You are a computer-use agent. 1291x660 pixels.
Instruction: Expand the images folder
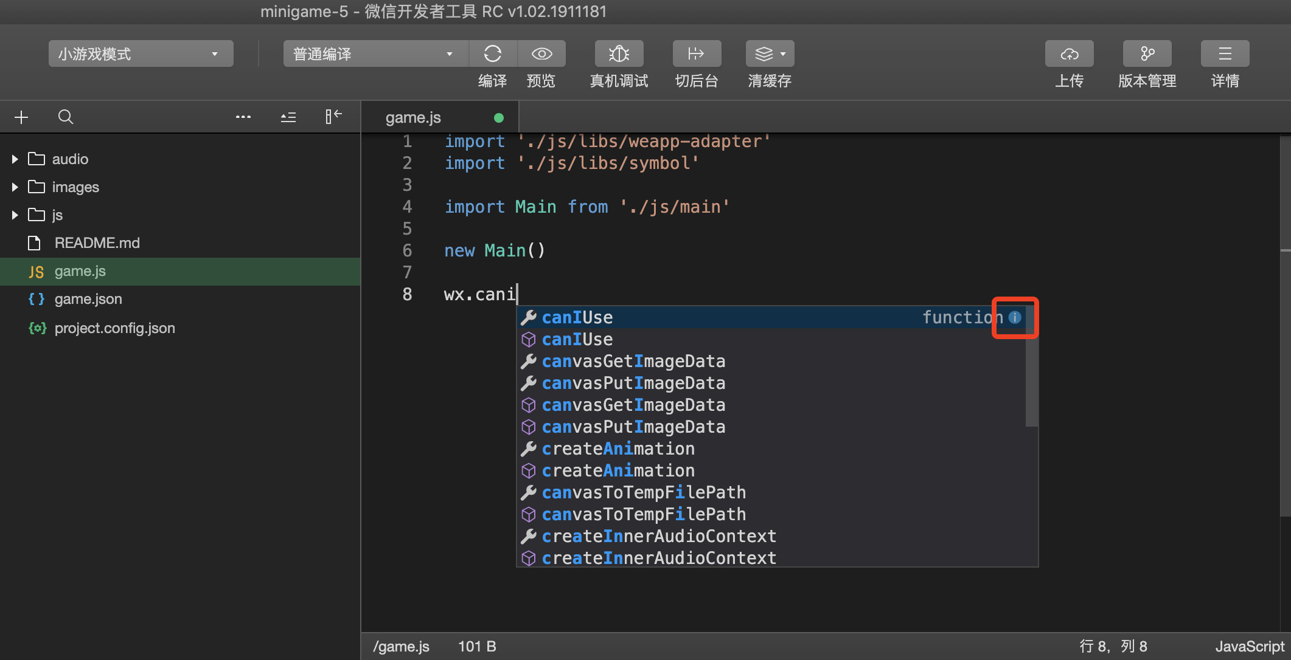[x=15, y=187]
